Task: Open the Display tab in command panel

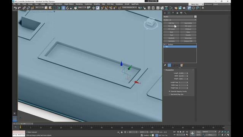Action: (x=181, y=13)
